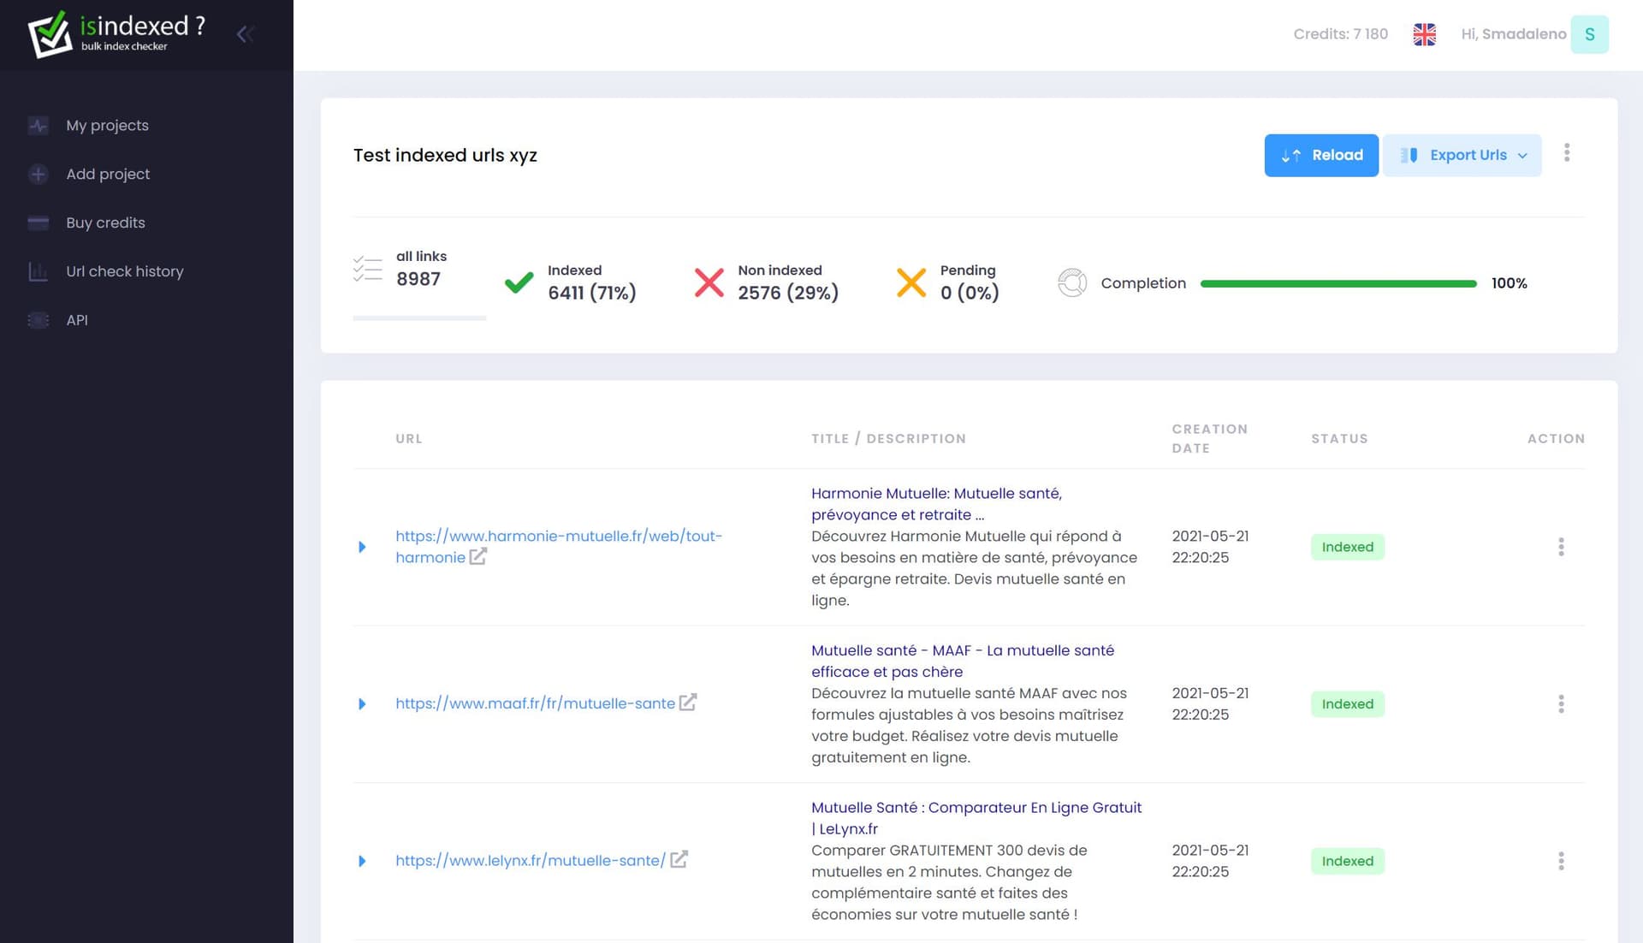Open external link icon for maaf.fr URL
Image resolution: width=1643 pixels, height=943 pixels.
(688, 703)
